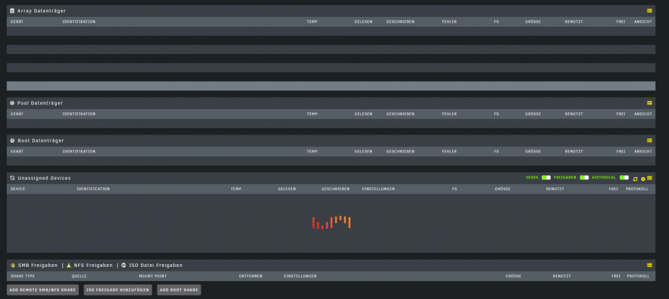Click Identification column header in Unassigned Devices

[x=93, y=189]
